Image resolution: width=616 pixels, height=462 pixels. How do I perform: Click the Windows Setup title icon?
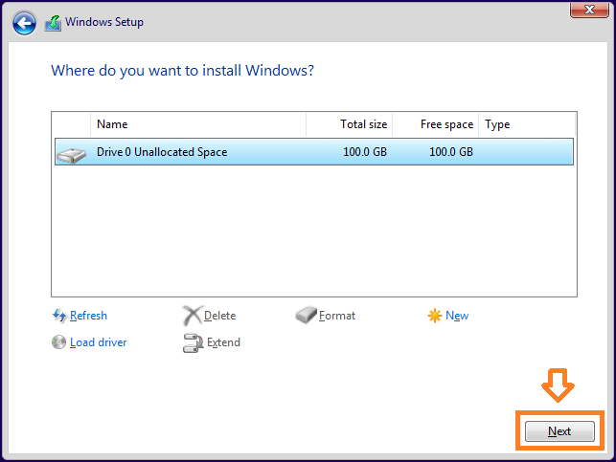53,23
